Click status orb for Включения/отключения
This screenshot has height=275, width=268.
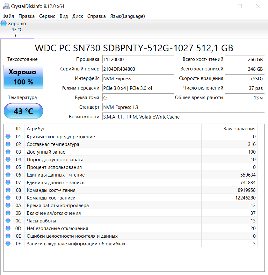(x=8, y=213)
